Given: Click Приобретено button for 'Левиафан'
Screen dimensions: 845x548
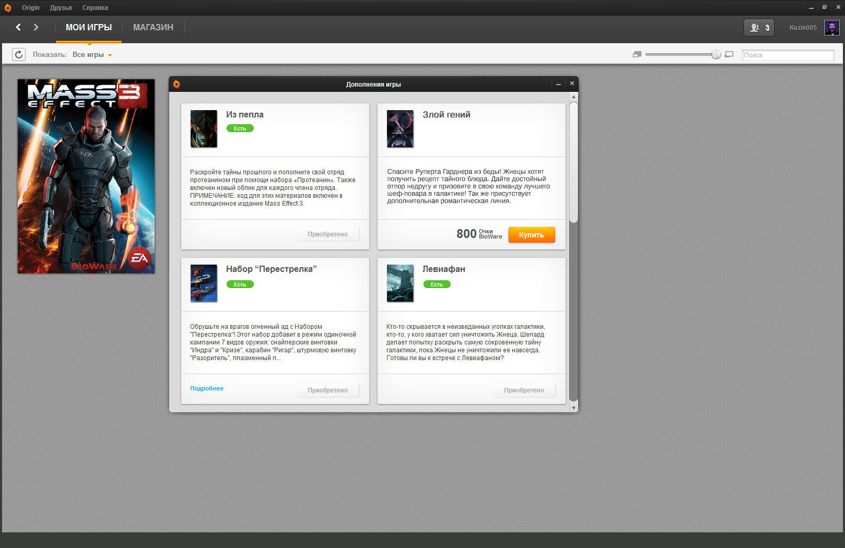Looking at the screenshot, I should coord(524,390).
